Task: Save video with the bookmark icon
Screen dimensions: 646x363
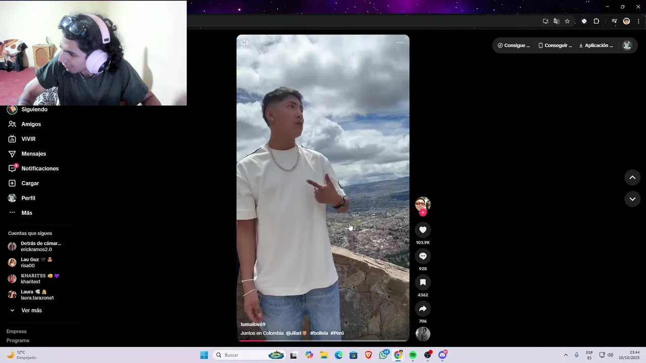Action: (423, 282)
